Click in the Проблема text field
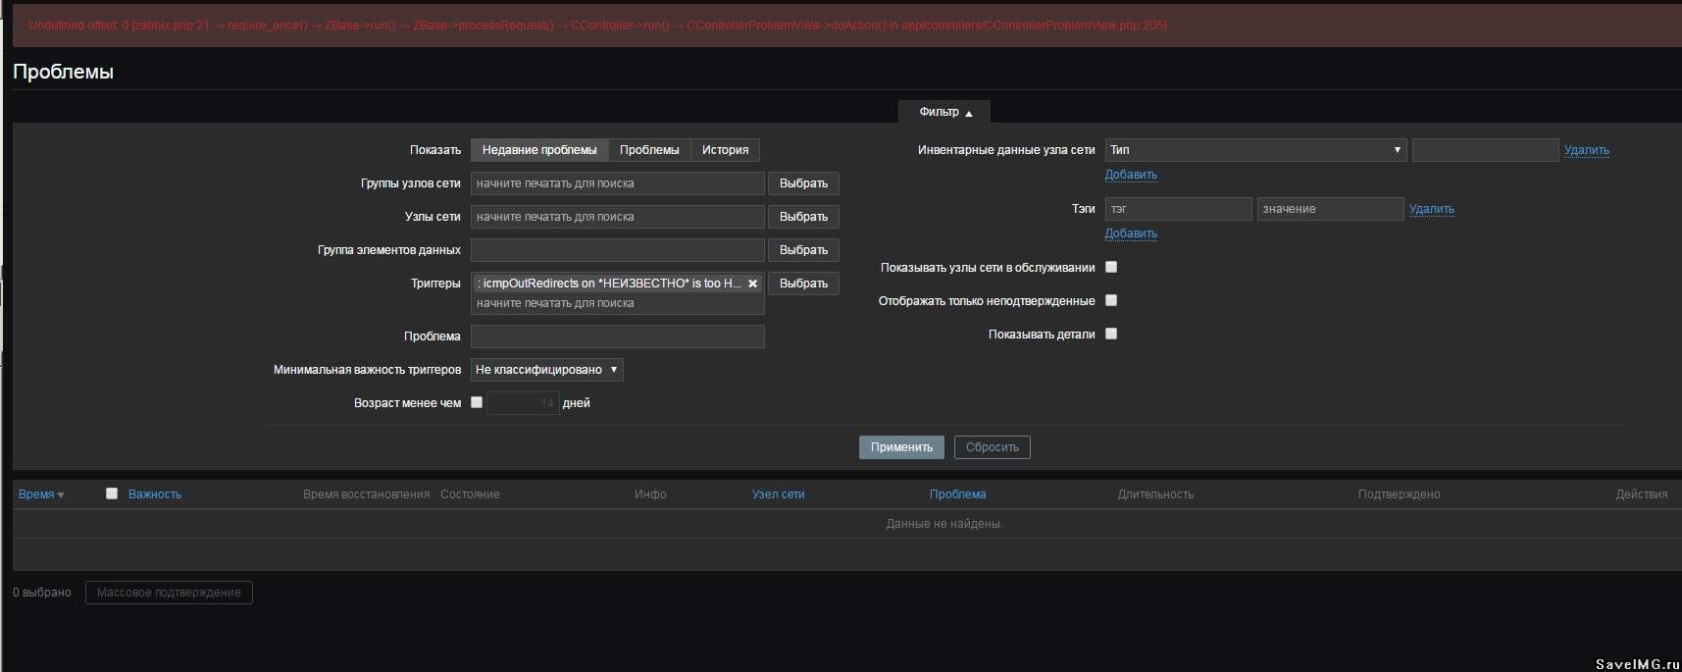Viewport: 1682px width, 672px height. (617, 336)
